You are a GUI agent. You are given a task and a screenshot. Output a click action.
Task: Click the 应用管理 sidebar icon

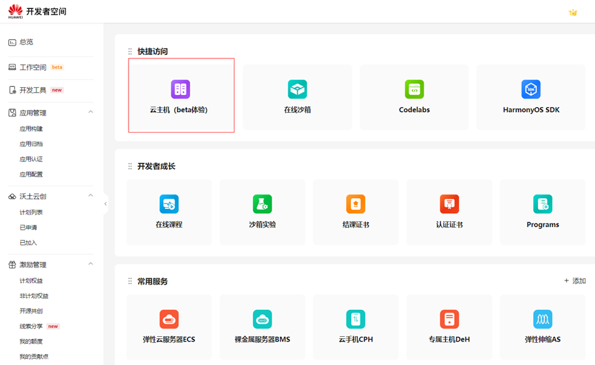tap(12, 113)
